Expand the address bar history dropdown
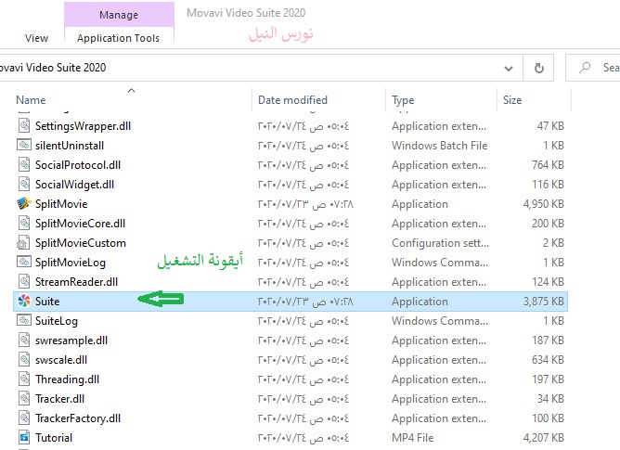Image resolution: width=620 pixels, height=450 pixels. pos(508,68)
